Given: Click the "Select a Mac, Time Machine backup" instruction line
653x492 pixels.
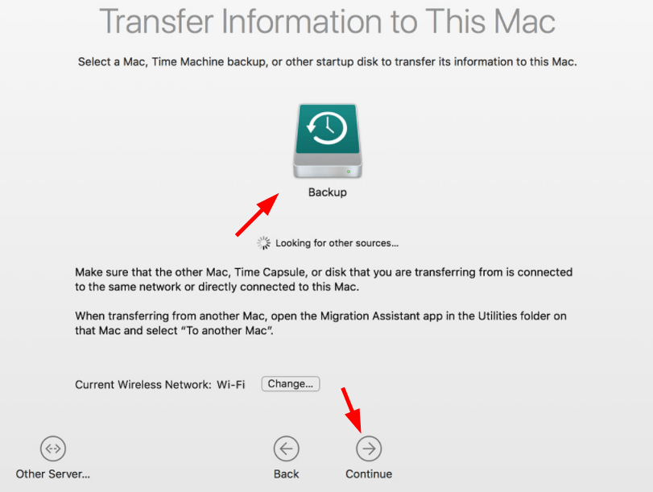Looking at the screenshot, I should point(328,62).
